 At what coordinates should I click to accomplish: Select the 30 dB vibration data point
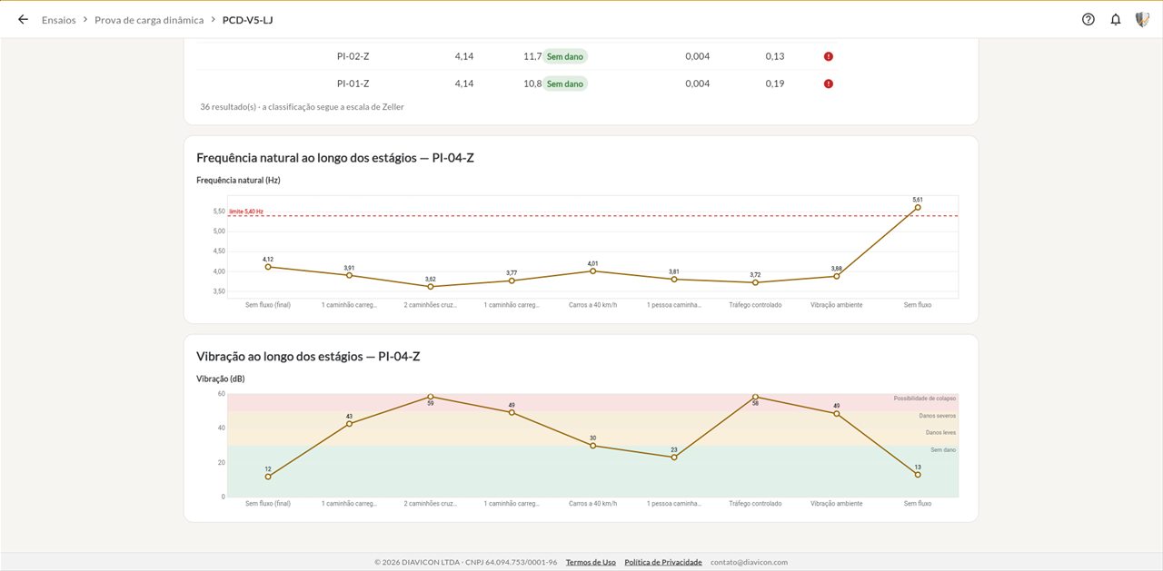pyautogui.click(x=593, y=446)
